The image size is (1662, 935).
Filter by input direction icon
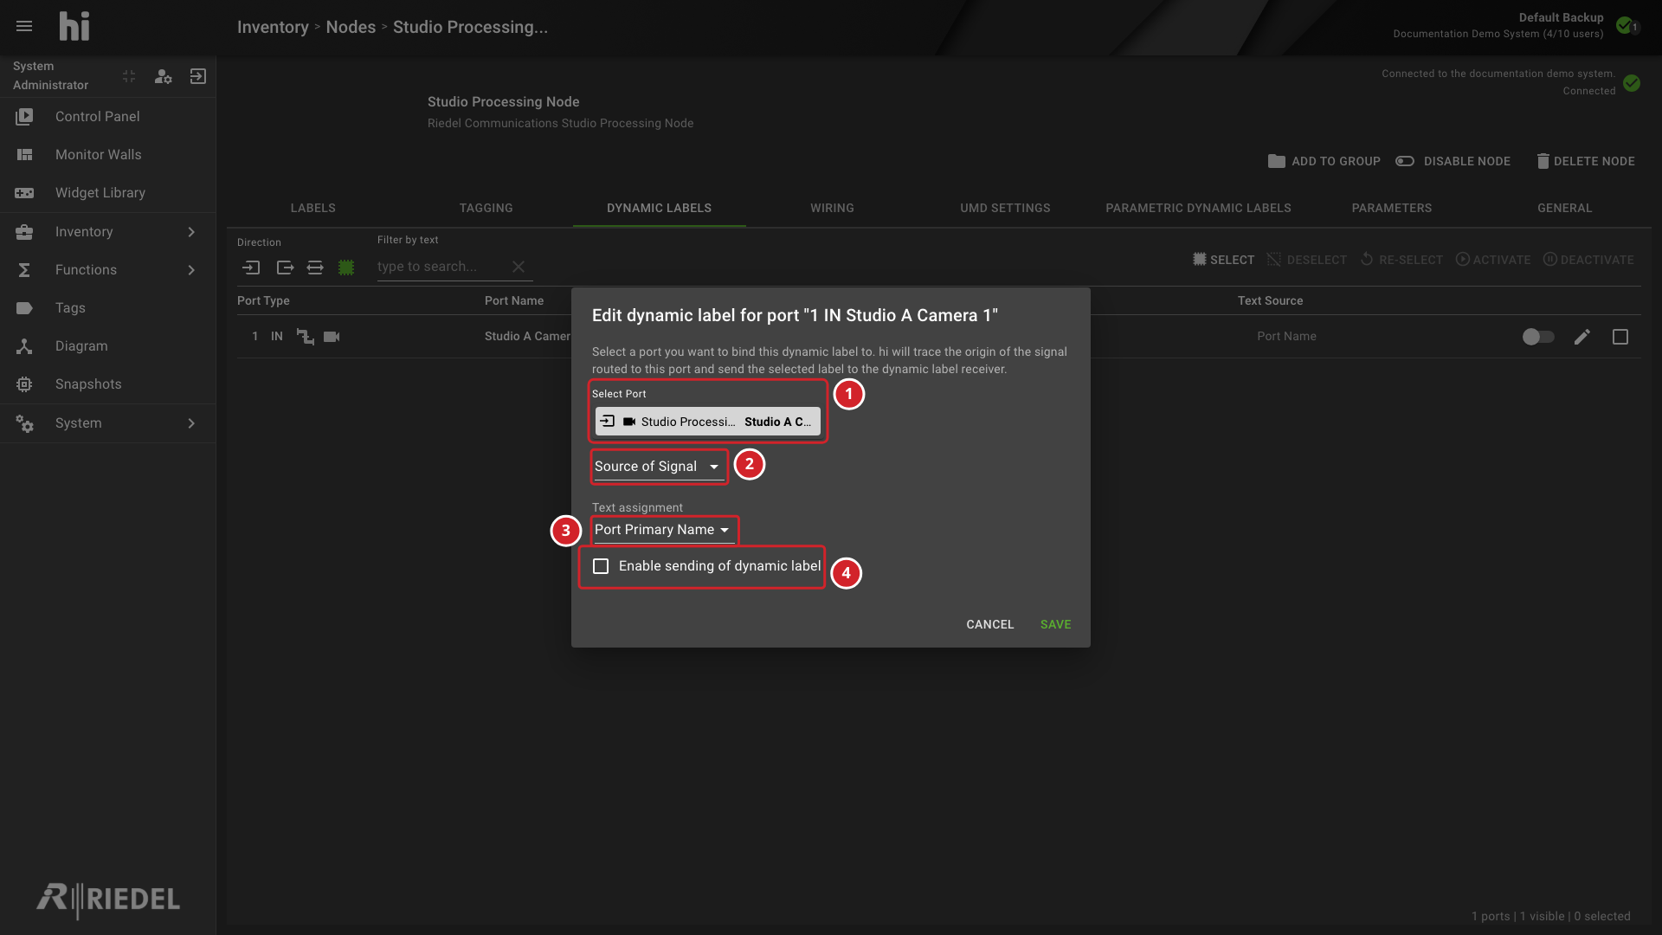pyautogui.click(x=251, y=268)
